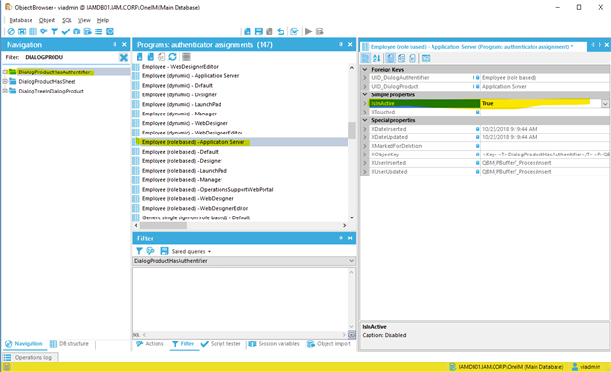Image resolution: width=611 pixels, height=372 pixels.
Task: Click the UID_DialogProduct property name
Action: (394, 87)
